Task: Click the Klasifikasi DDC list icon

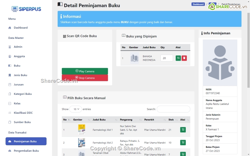Action: coord(9,113)
